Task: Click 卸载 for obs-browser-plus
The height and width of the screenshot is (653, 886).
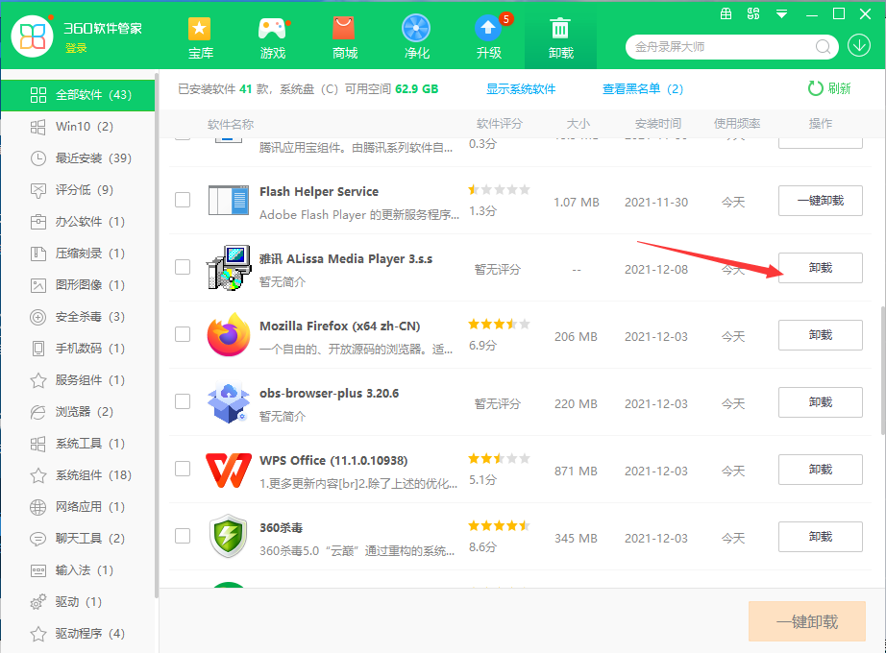Action: tap(821, 402)
